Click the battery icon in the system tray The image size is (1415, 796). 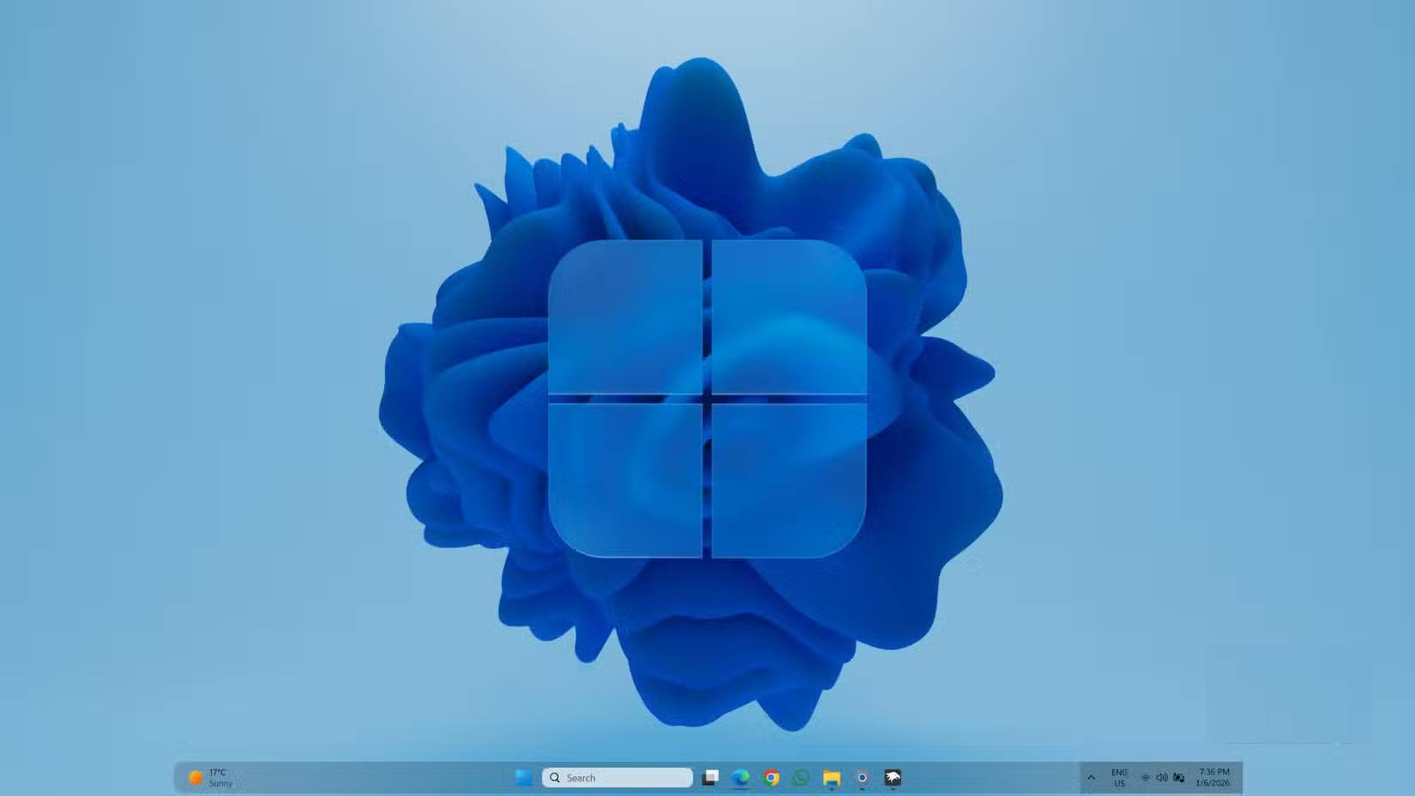1178,777
